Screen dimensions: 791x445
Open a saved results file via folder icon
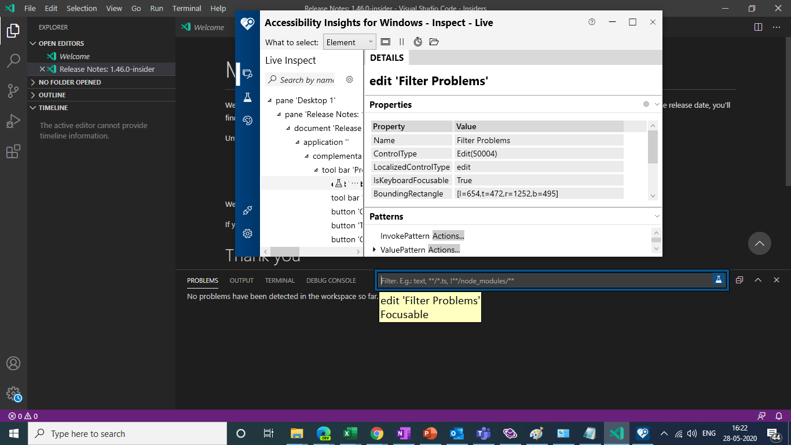[x=434, y=42]
